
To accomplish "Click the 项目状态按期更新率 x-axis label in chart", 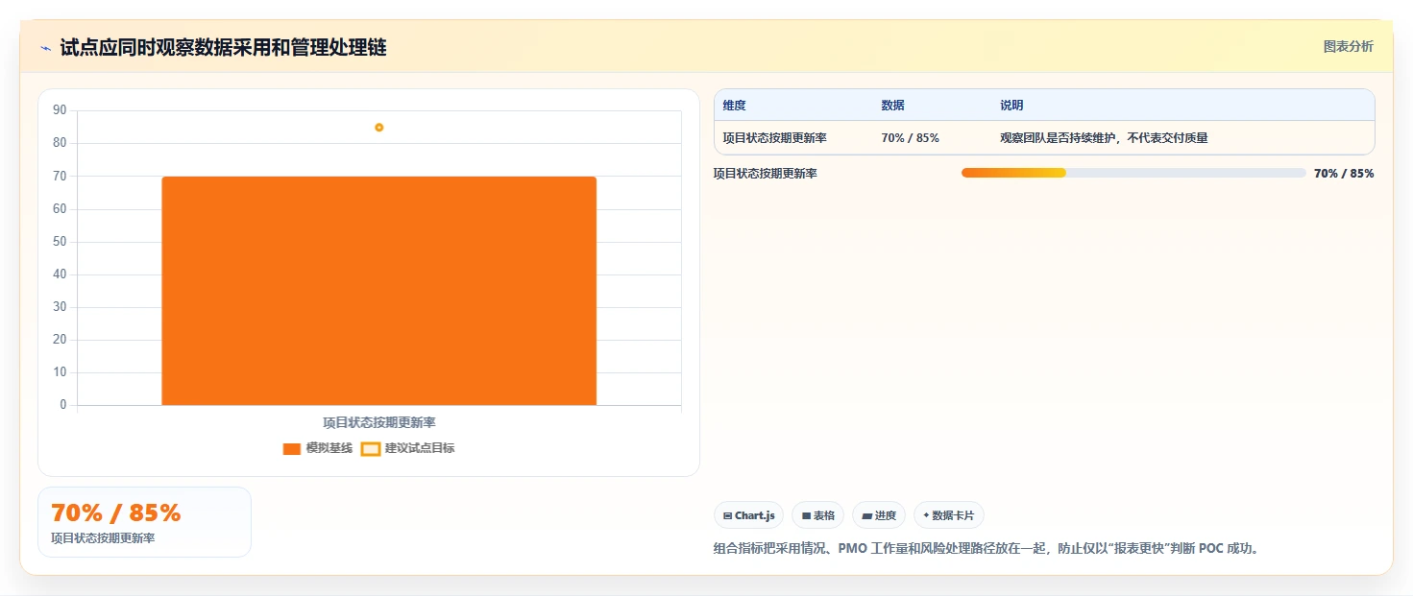I will point(379,422).
